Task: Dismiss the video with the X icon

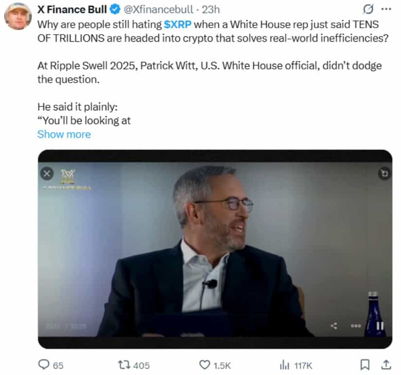Action: click(x=48, y=173)
